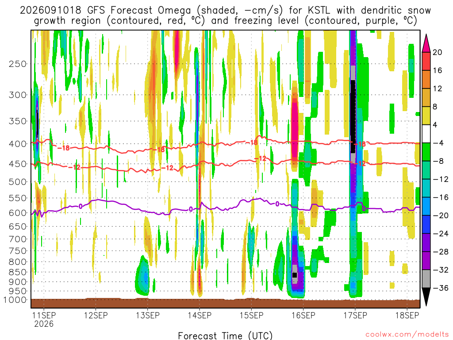Click the black downward arrow below colorbar

tap(426, 297)
